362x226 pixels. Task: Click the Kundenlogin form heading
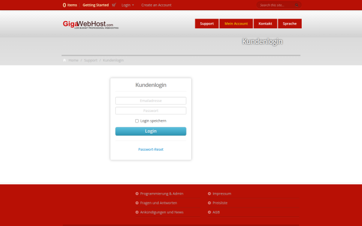coord(151,85)
